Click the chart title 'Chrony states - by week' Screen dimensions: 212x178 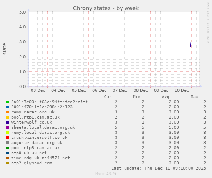(106, 8)
